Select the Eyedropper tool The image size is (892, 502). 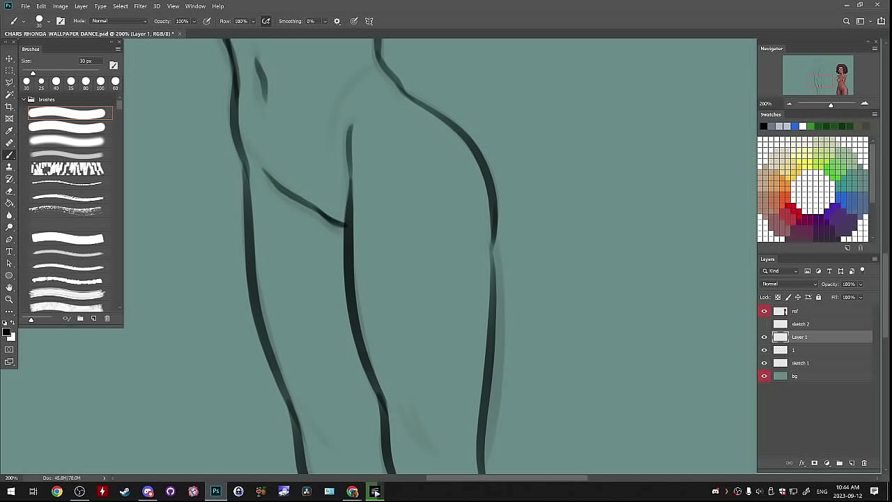point(9,130)
